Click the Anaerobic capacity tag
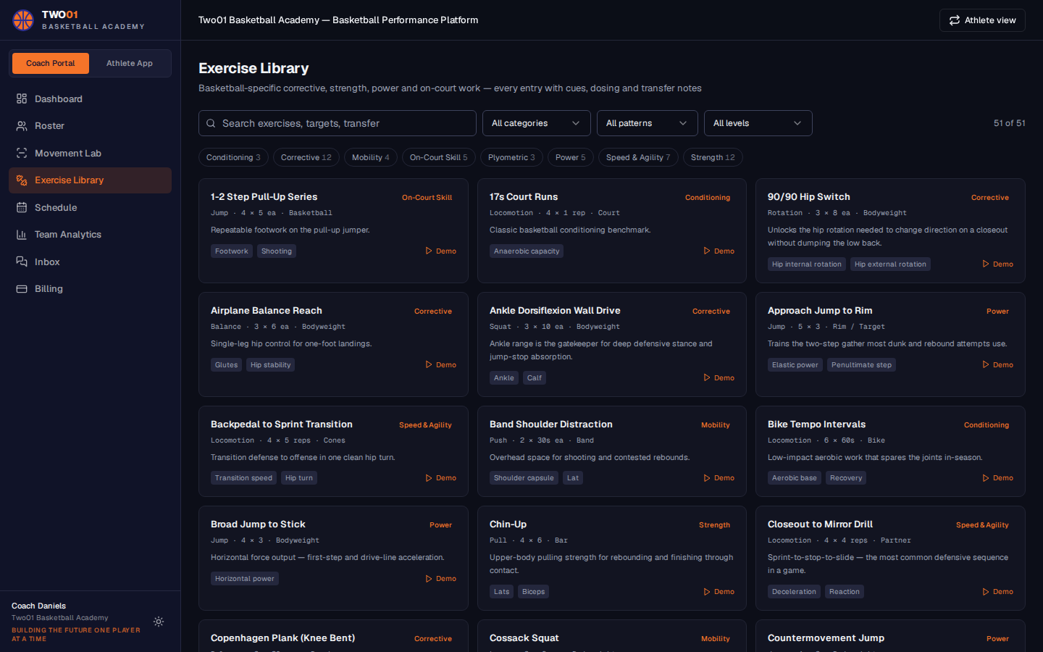The height and width of the screenshot is (652, 1043). [x=527, y=251]
